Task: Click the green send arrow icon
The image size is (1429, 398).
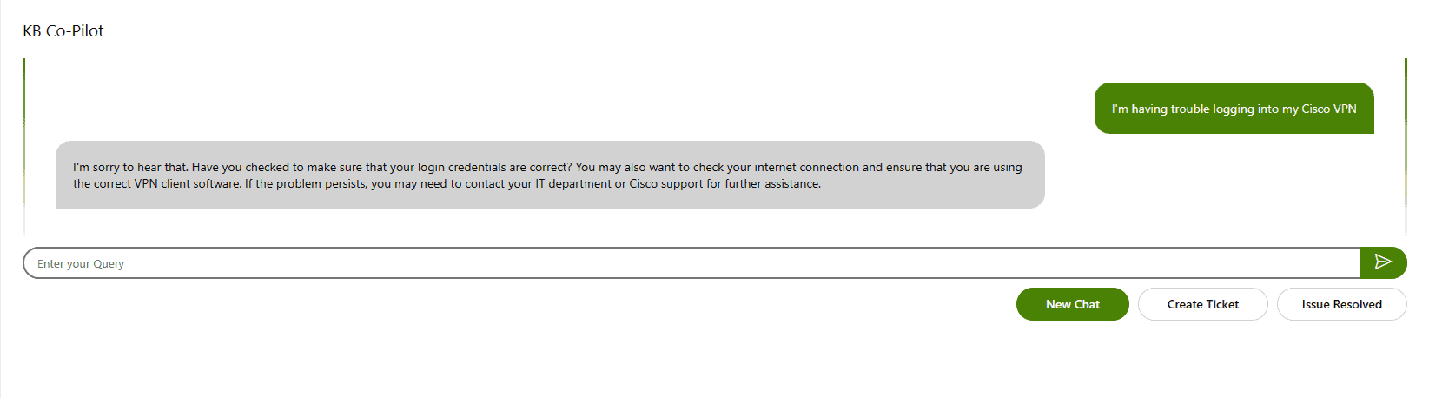Action: click(1383, 262)
